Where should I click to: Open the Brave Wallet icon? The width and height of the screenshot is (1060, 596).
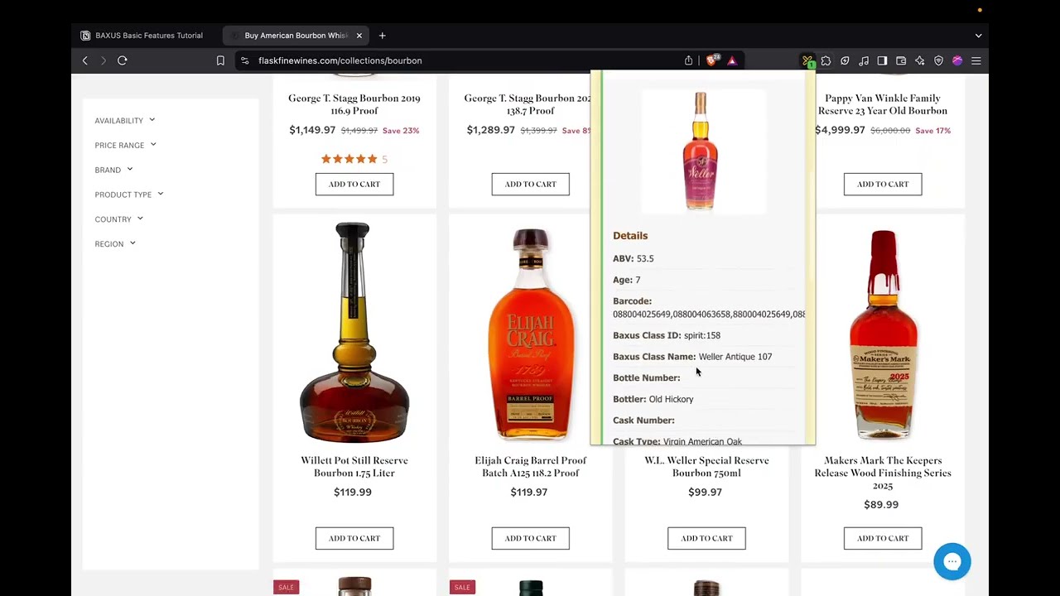coord(901,60)
